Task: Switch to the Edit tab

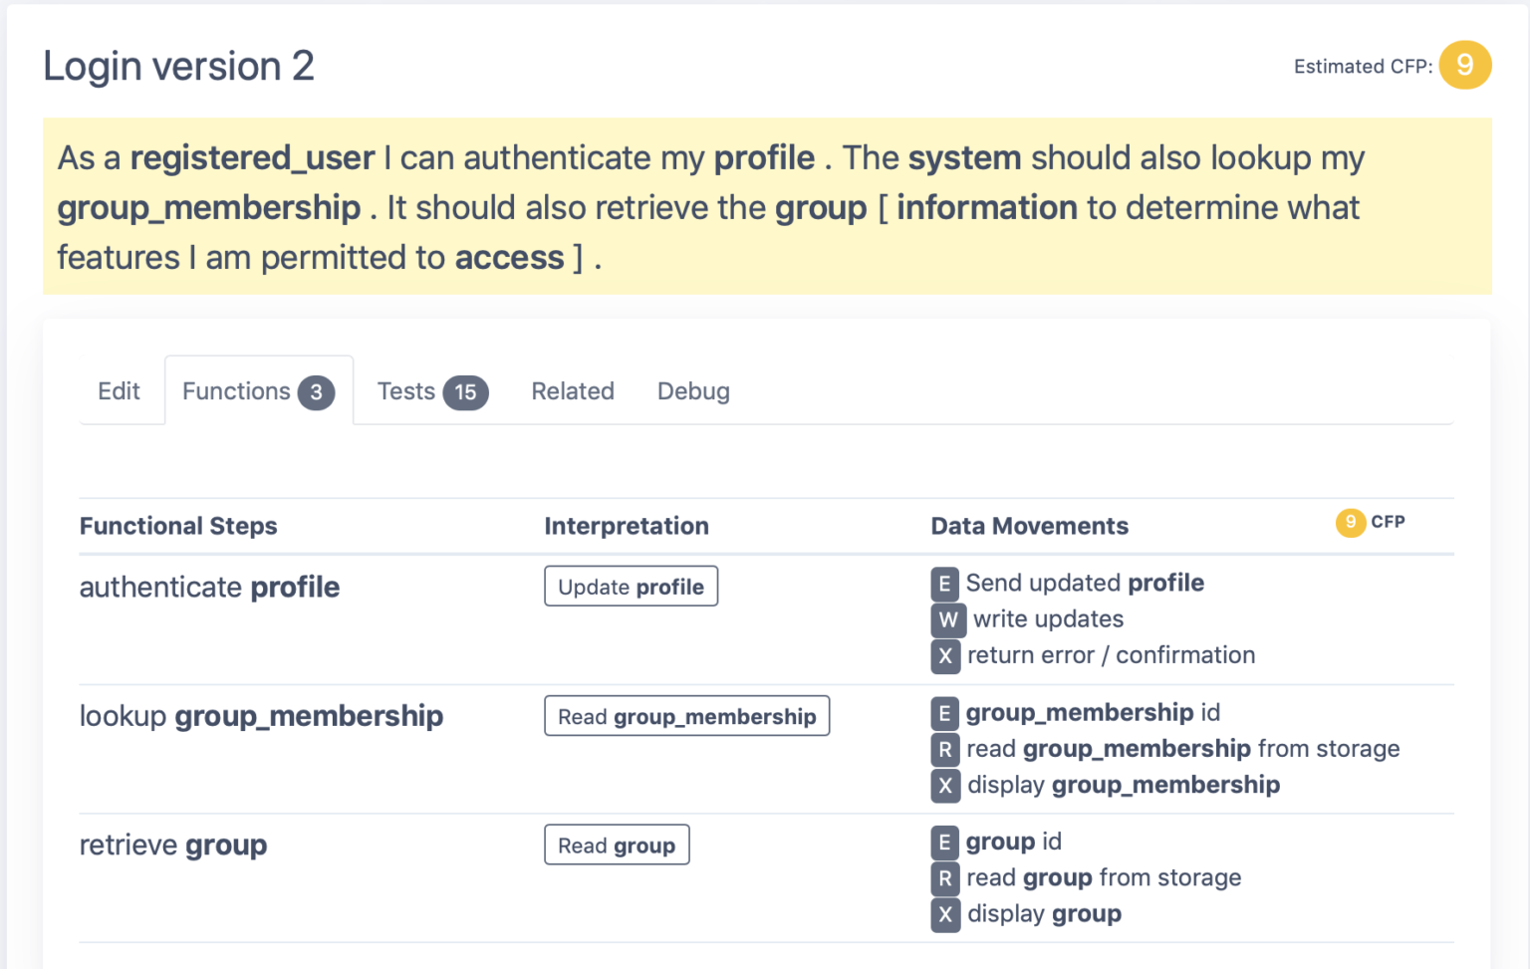Action: 119,390
